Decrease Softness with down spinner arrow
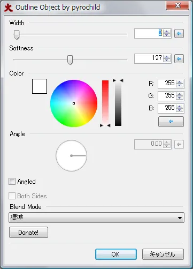 click(x=167, y=61)
